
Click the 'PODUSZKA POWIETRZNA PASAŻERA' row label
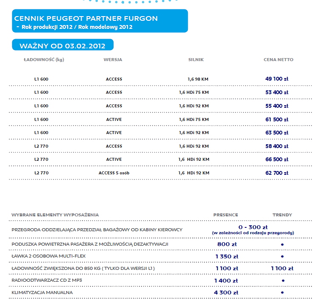(x=90, y=244)
